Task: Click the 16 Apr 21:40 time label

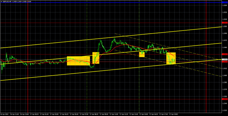Action: pyautogui.click(x=14, y=114)
